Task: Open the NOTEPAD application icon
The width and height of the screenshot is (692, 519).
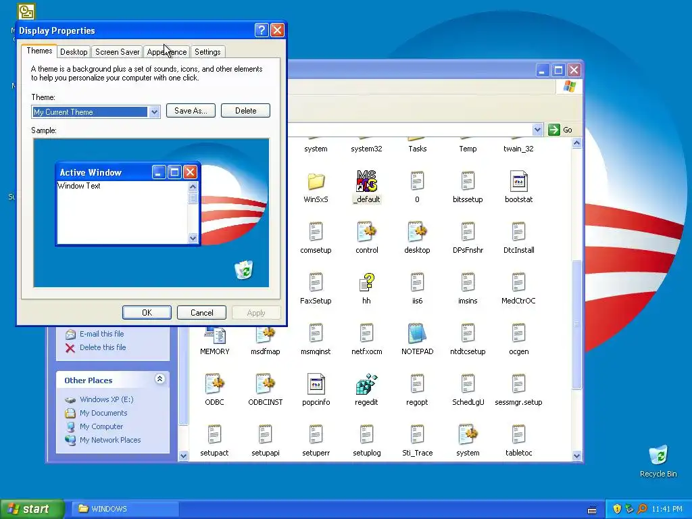Action: click(417, 334)
